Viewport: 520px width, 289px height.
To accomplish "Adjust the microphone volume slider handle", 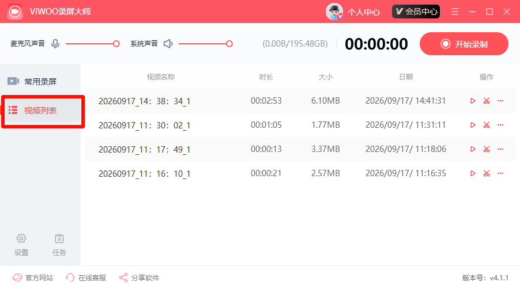I will click(116, 44).
